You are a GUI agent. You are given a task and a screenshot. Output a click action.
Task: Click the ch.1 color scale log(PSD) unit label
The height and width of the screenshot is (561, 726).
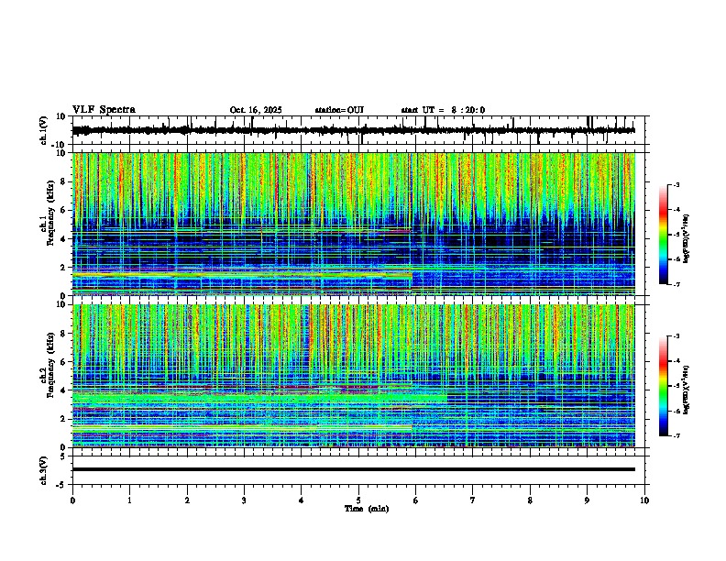[x=687, y=238]
